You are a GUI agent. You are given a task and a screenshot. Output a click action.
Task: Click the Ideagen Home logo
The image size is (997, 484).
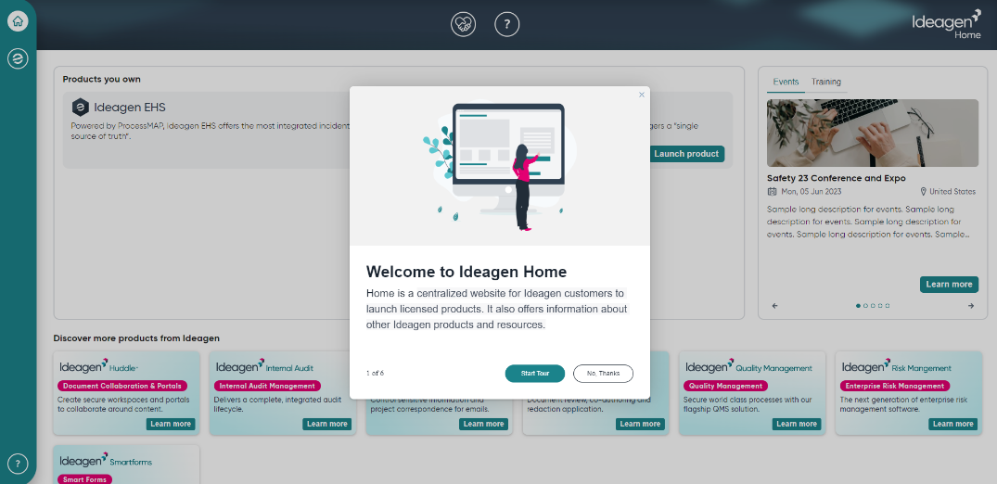(947, 25)
